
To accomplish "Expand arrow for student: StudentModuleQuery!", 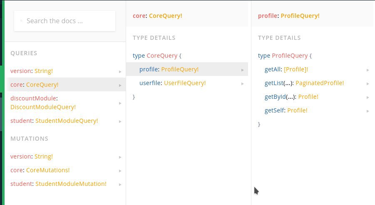I will point(120,122).
